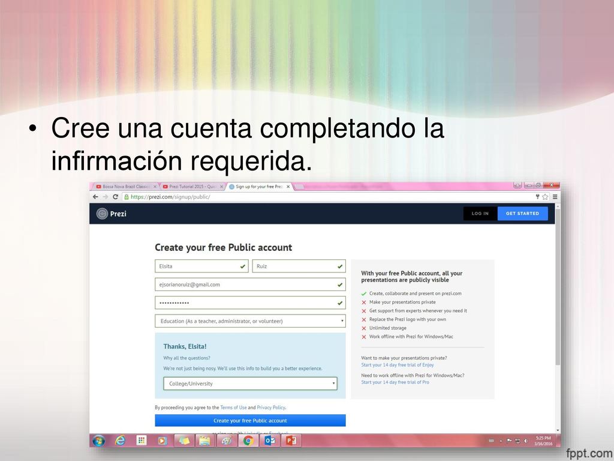Click the browser forward arrow
Image resolution: width=614 pixels, height=461 pixels.
(106, 197)
